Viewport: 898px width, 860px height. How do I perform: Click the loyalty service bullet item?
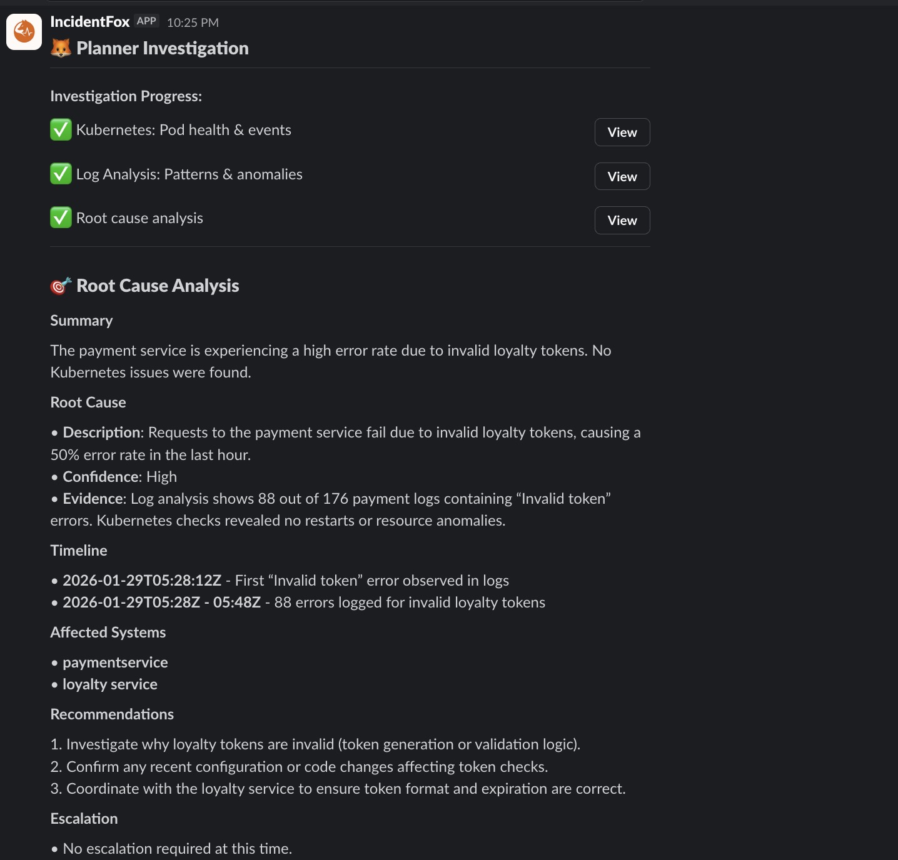tap(110, 684)
